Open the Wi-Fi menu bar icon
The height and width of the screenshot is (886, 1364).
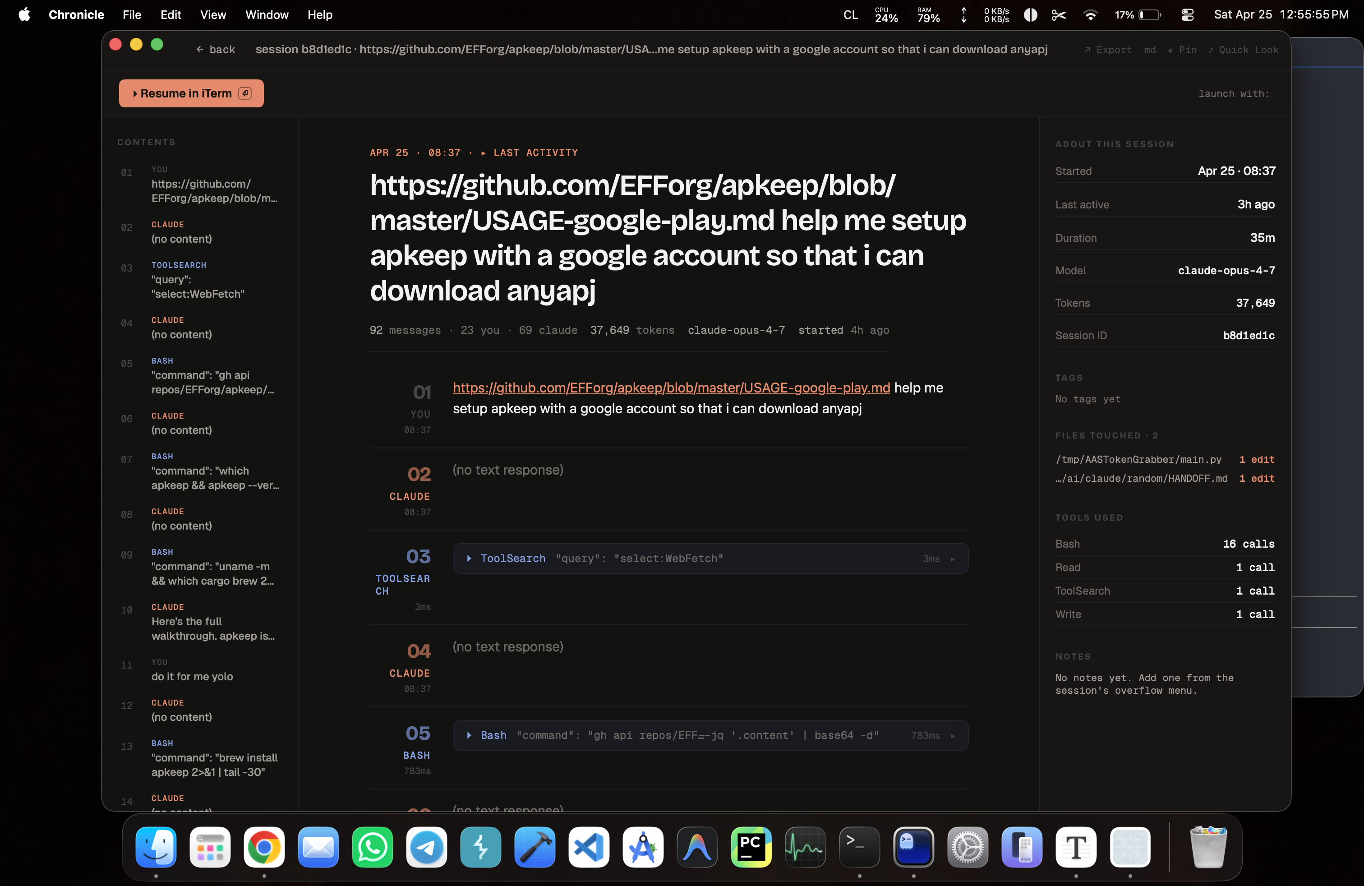[x=1090, y=14]
